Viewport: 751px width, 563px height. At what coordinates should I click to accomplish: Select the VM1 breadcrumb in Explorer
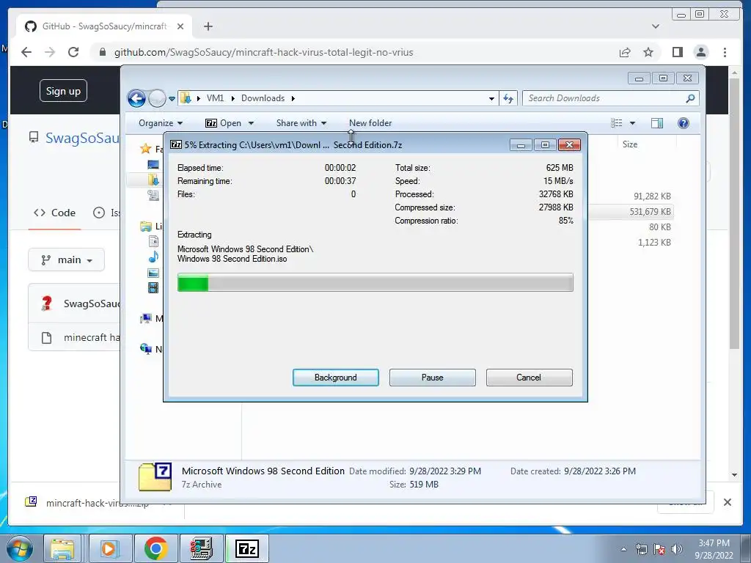(x=215, y=98)
